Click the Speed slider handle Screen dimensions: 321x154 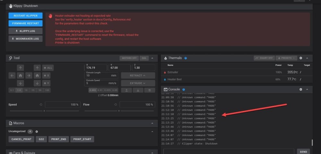(x=44, y=111)
